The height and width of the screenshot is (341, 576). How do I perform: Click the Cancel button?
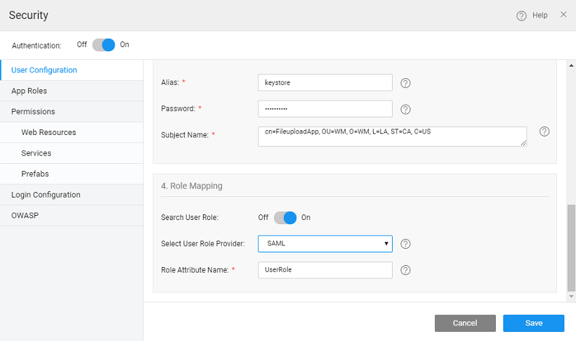(465, 323)
